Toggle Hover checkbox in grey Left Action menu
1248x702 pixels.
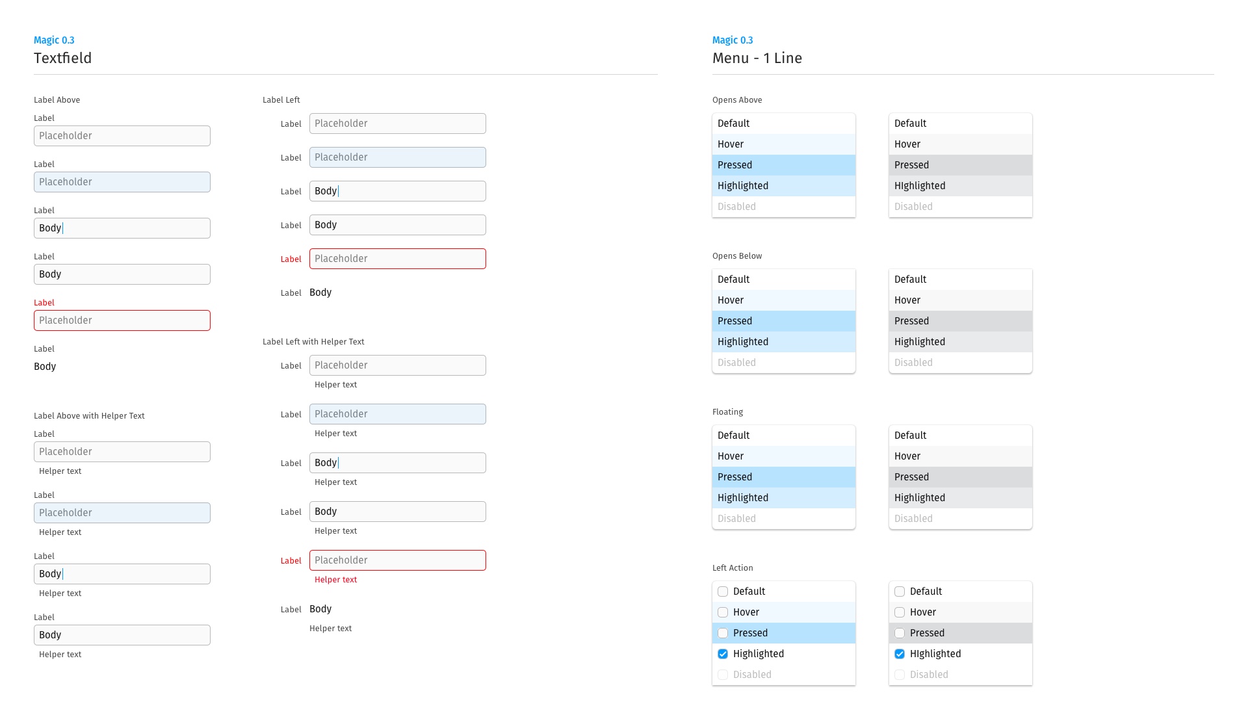click(900, 612)
